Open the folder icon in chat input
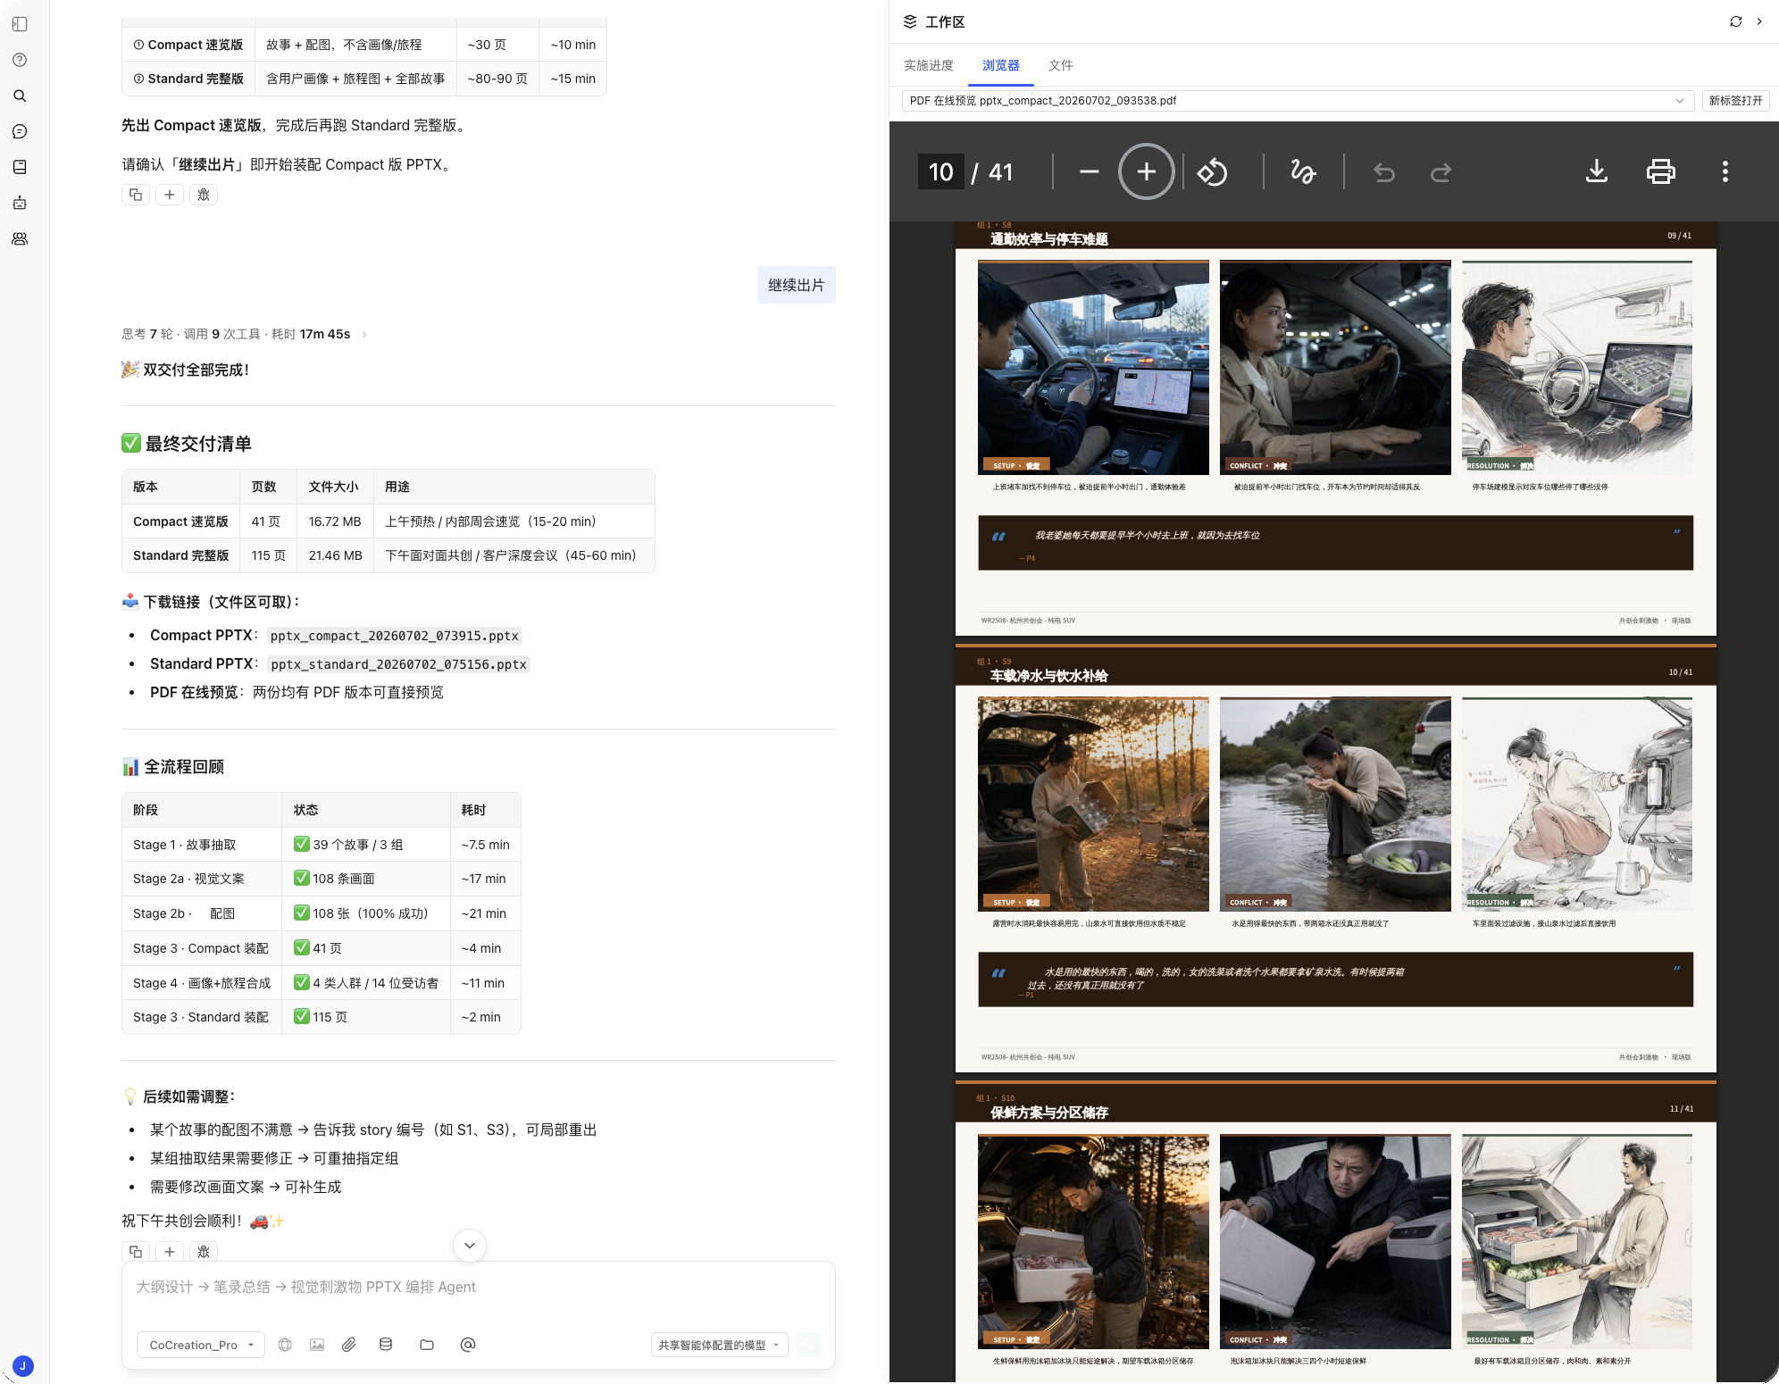This screenshot has width=1779, height=1384. [x=427, y=1345]
